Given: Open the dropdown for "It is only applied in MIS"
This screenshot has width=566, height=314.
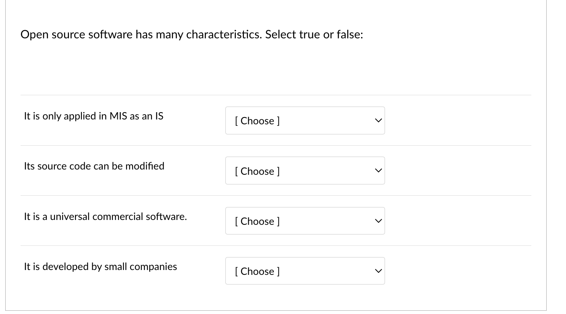Looking at the screenshot, I should [305, 121].
